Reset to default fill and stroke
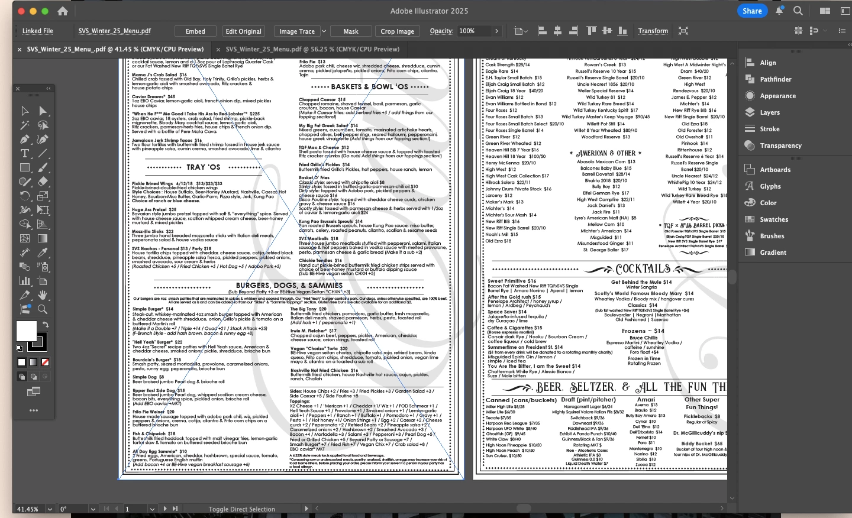 (x=19, y=348)
